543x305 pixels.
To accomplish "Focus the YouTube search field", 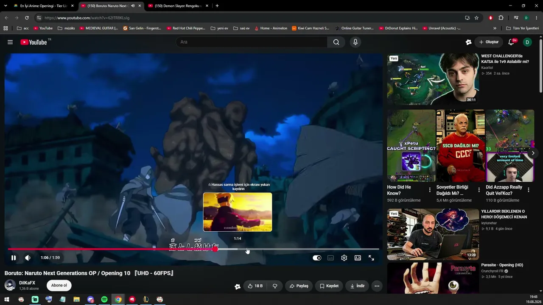I will coord(252,42).
